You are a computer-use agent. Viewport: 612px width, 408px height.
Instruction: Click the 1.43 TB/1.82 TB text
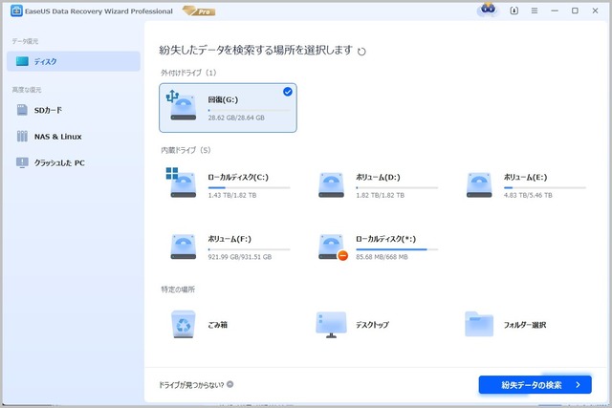pyautogui.click(x=232, y=195)
